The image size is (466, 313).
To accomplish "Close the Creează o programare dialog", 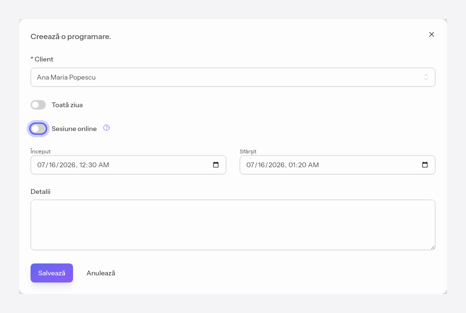I will click(x=432, y=34).
